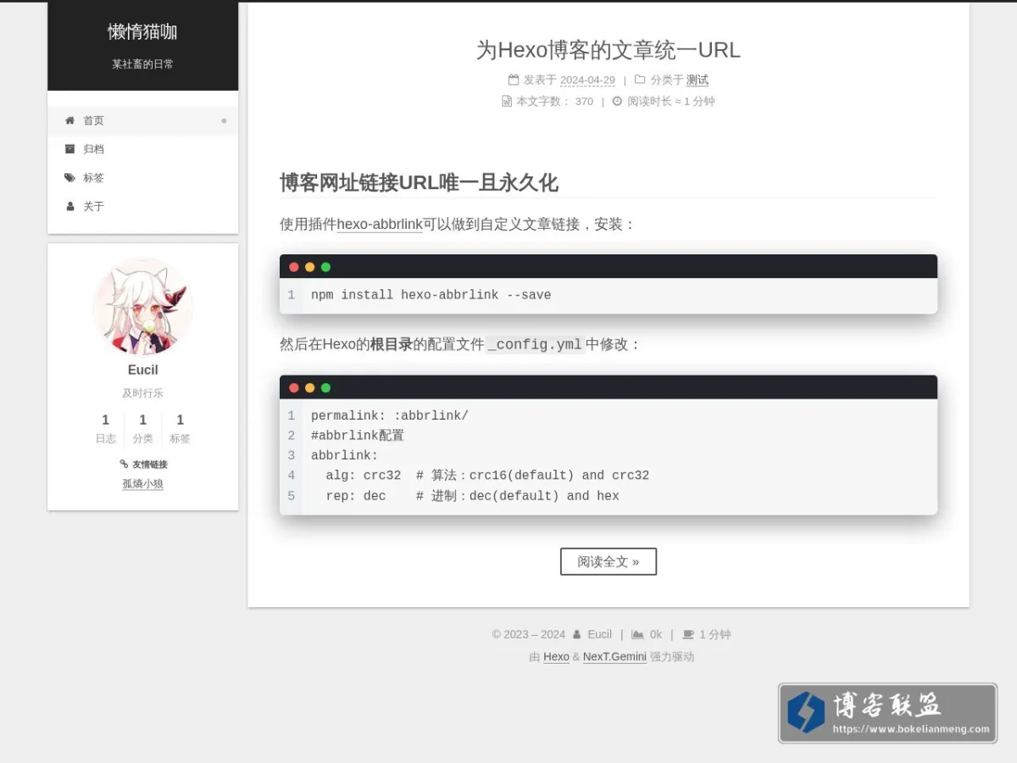Click the calendar icon beside 发表于

click(x=514, y=80)
